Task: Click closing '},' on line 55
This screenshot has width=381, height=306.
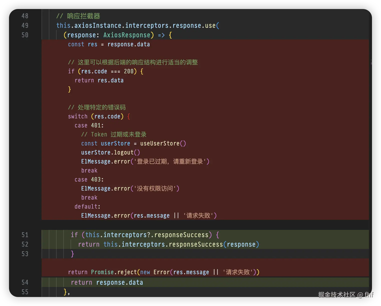Action: click(x=67, y=292)
